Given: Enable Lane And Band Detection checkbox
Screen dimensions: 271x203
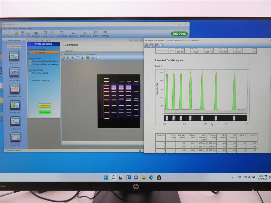Looking at the screenshot, I should 30,61.
